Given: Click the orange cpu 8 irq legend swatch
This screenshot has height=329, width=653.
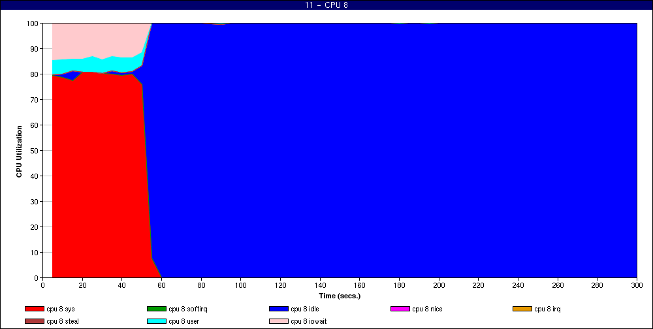Looking at the screenshot, I should [522, 309].
